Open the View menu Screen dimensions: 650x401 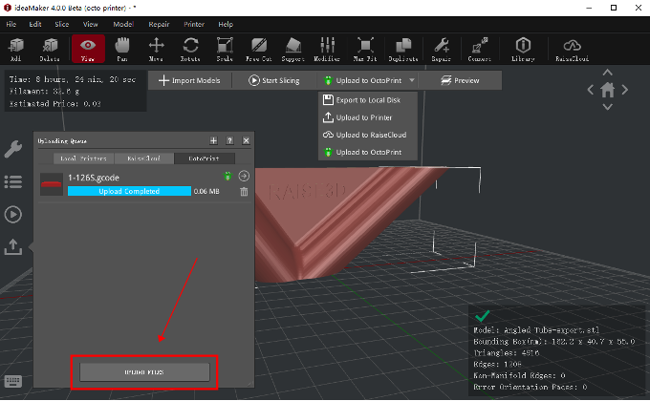pos(90,25)
